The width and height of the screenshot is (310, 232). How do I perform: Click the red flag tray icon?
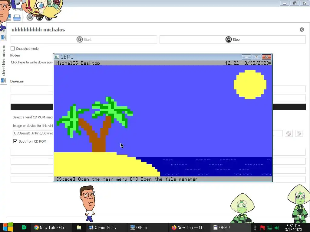point(262,228)
